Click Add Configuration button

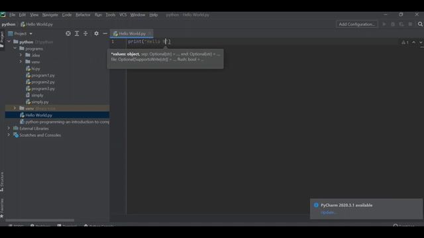(356, 24)
